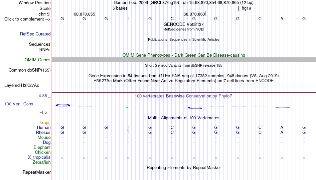The height and width of the screenshot is (180, 316).
Task: Click the RefSeq Curated track label
Action: pos(35,34)
